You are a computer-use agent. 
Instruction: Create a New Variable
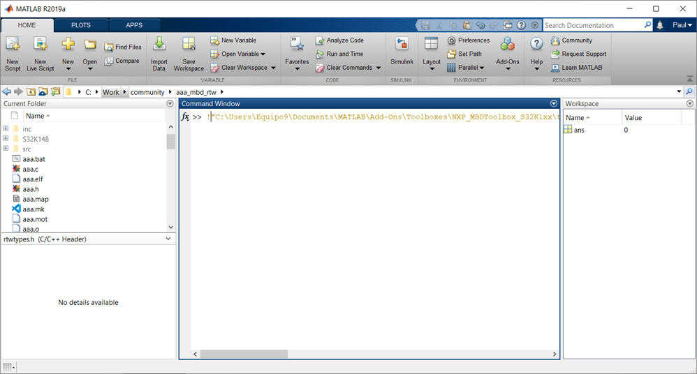[233, 40]
